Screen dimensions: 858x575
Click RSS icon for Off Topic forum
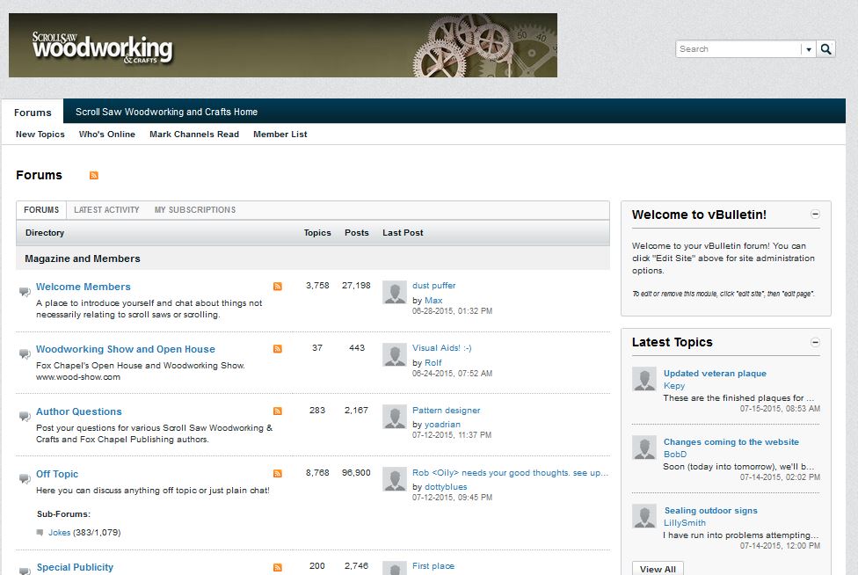(x=278, y=474)
